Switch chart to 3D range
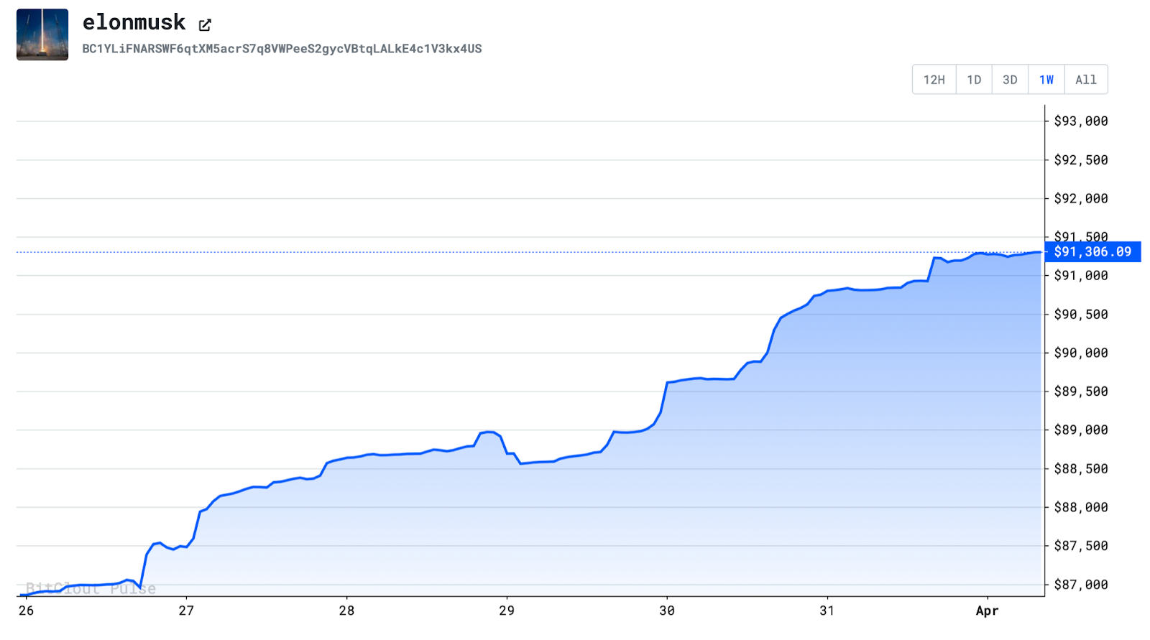Viewport: 1150px width, 640px height. [x=1010, y=80]
